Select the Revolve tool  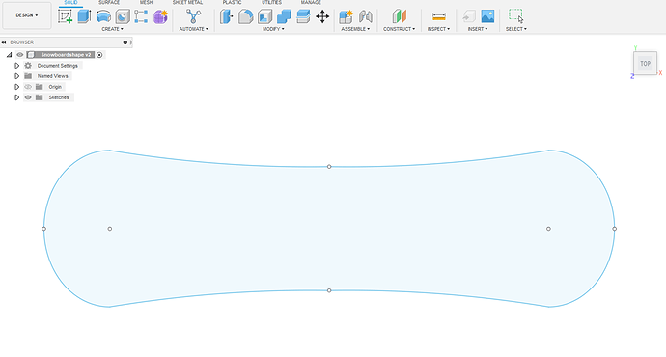click(103, 16)
